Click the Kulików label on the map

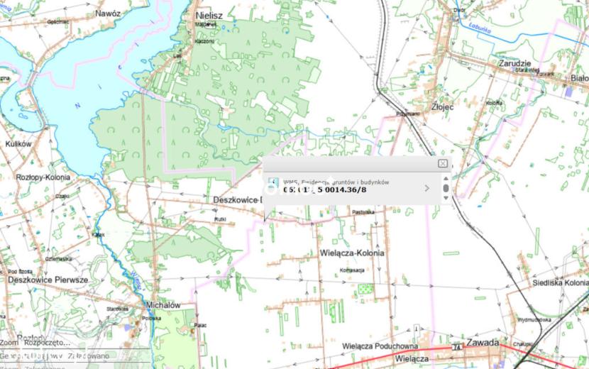coord(18,144)
